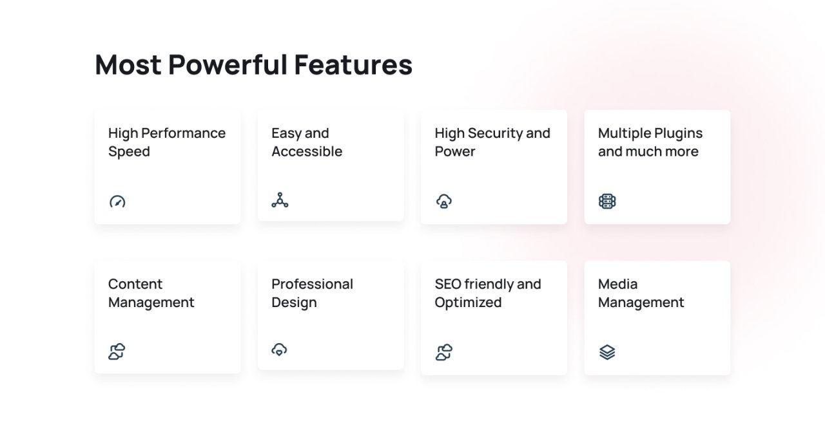Image resolution: width=825 pixels, height=430 pixels.
Task: Click the cloud heart icon under Professional Design
Action: point(279,350)
